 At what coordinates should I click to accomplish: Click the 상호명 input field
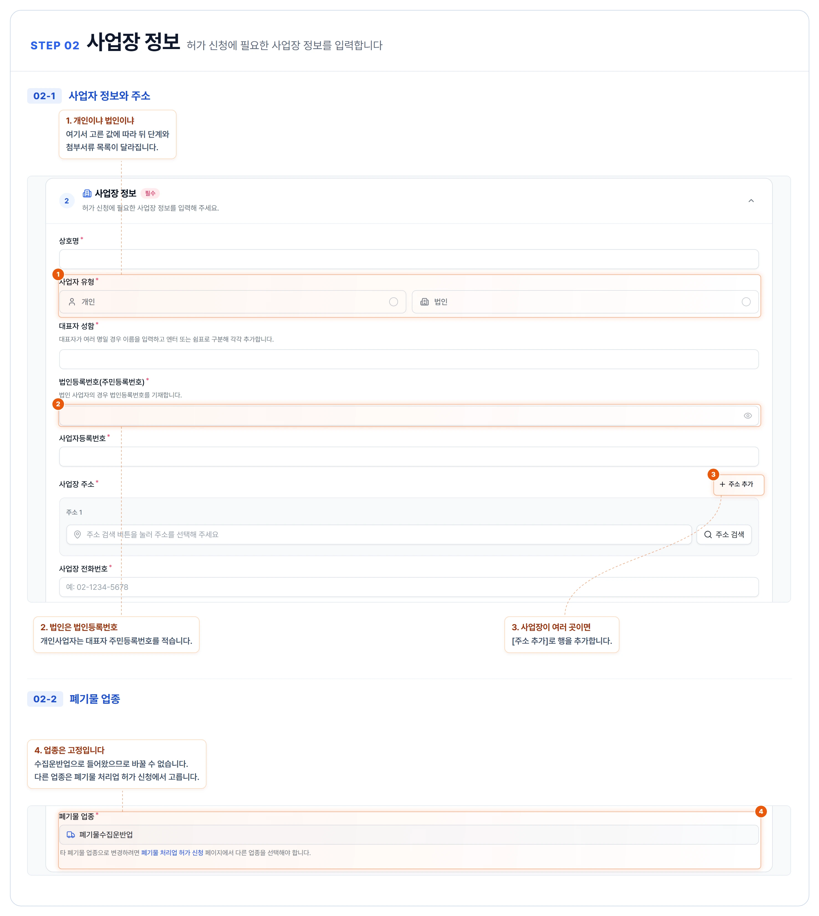[x=409, y=259]
